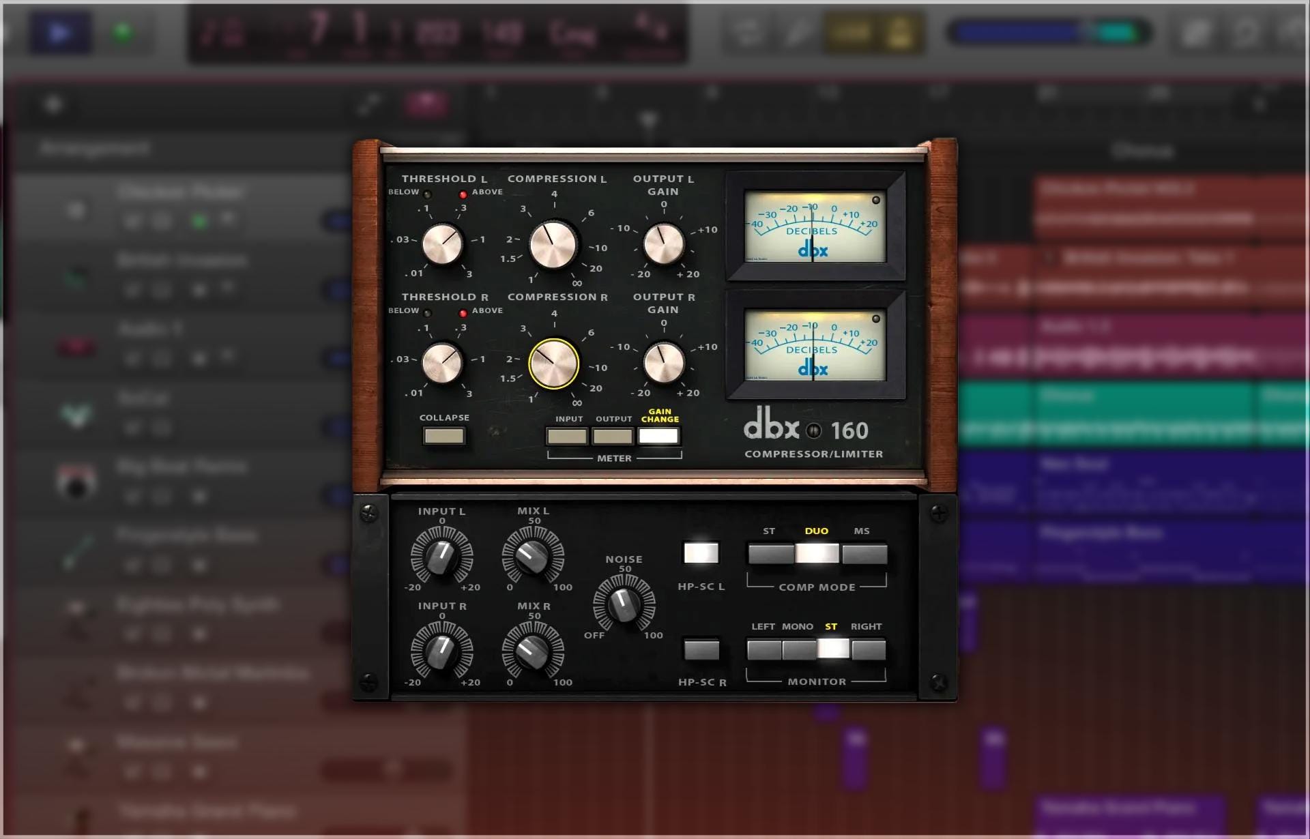
Task: Click the master volume slider in toolbar
Action: click(x=1049, y=32)
